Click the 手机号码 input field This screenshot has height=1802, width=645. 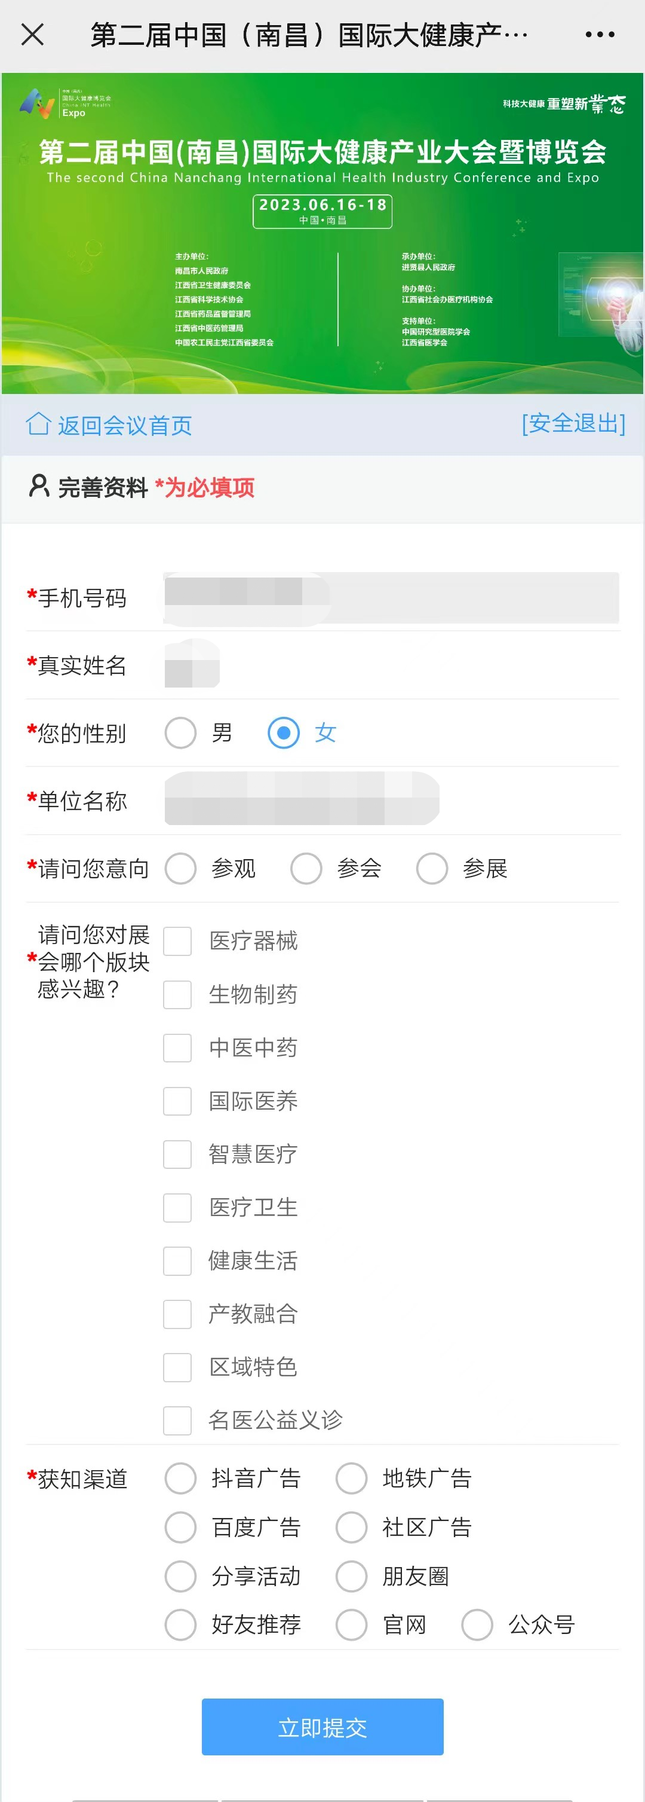click(391, 597)
